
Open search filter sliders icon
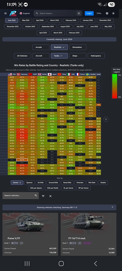[79, 13]
